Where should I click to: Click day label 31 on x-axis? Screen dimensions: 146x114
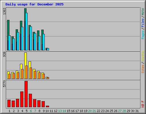[x=137, y=111]
